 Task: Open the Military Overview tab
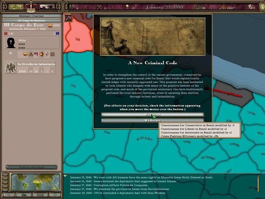(x=31, y=16)
